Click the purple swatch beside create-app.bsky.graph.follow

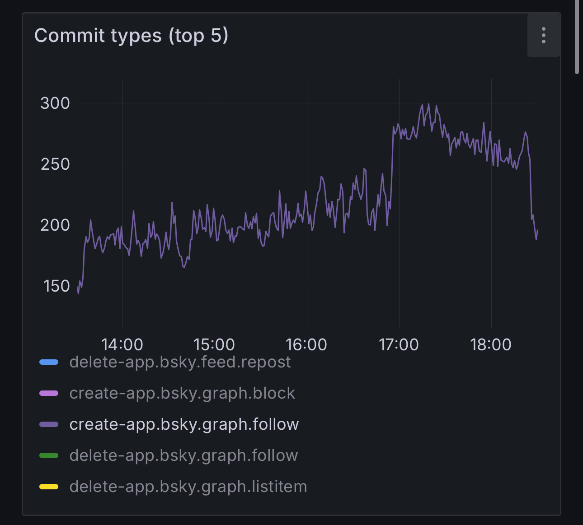click(x=49, y=424)
